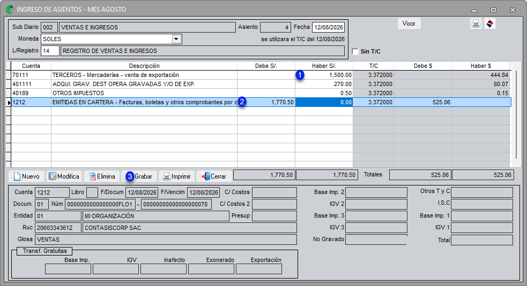Click the CONTASISCORP SAC name field
Viewport: 527px width, 286px height.
coord(190,228)
